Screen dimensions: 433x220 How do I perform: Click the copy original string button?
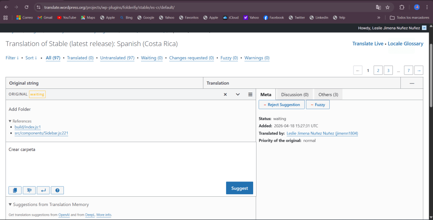click(15, 190)
